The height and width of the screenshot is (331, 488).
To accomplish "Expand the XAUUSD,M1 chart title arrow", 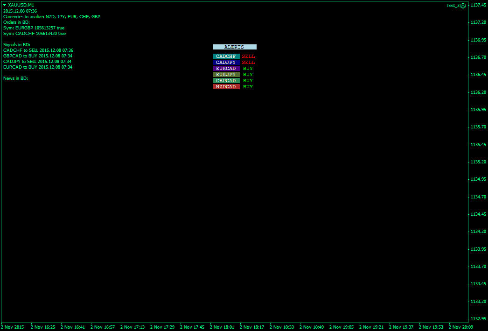I will [x=5, y=5].
